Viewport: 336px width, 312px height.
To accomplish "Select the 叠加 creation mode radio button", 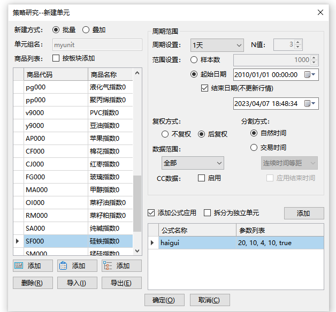I will point(86,30).
